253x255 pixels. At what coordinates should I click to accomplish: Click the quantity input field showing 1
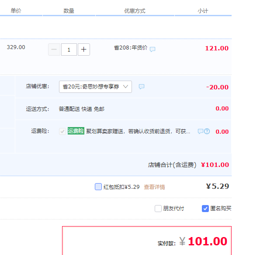[x=69, y=50]
